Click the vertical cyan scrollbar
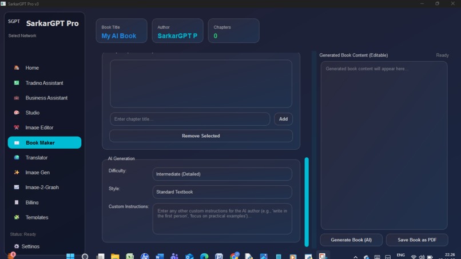461x259 pixels. click(x=307, y=202)
